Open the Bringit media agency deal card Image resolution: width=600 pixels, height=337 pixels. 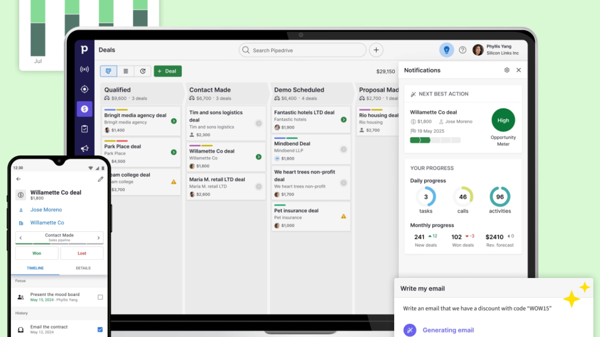pos(141,121)
